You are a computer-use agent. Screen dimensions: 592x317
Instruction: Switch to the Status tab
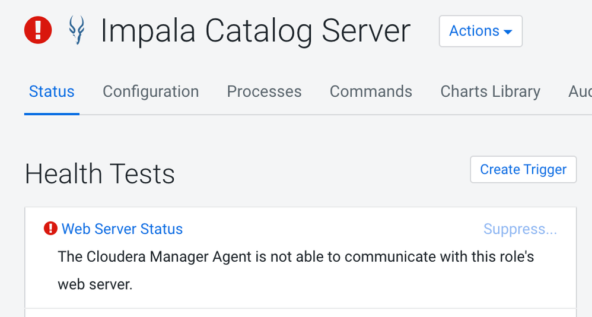[x=52, y=91]
